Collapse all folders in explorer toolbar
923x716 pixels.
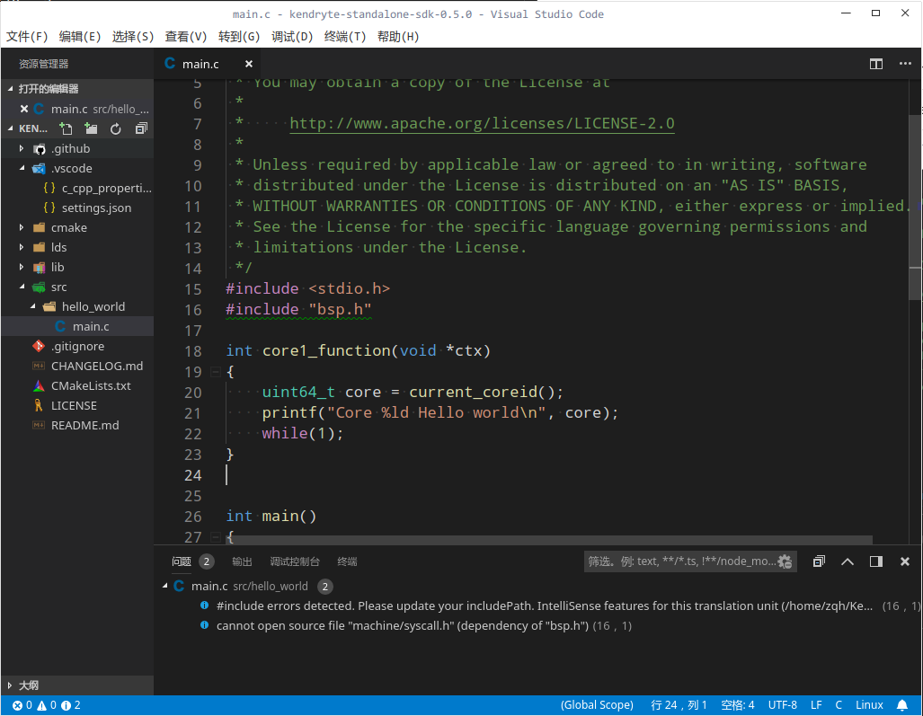[x=141, y=129]
